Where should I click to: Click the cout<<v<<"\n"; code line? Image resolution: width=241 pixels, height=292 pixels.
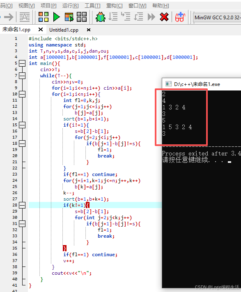pos(71,273)
